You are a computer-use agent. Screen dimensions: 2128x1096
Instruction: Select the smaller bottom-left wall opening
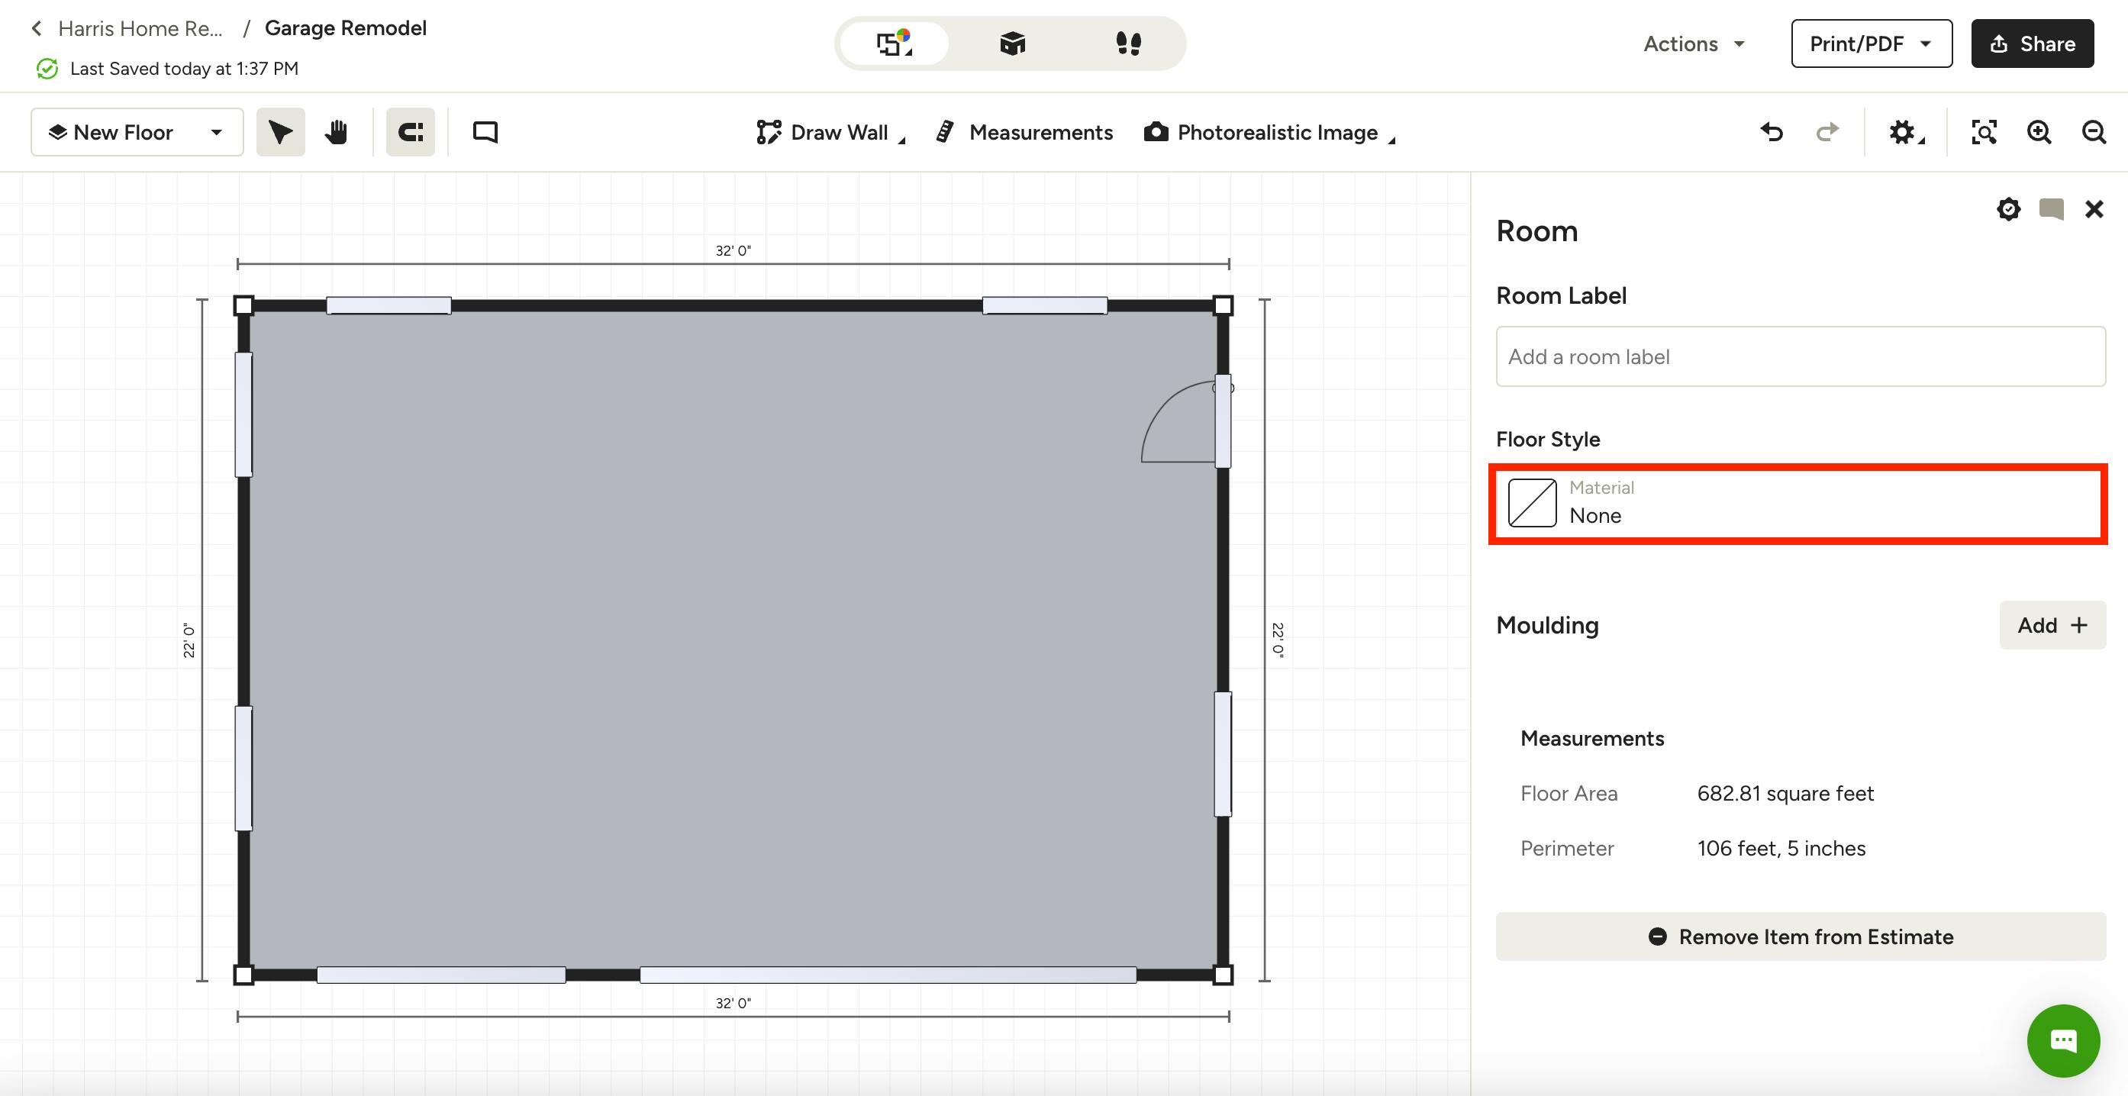(x=441, y=975)
